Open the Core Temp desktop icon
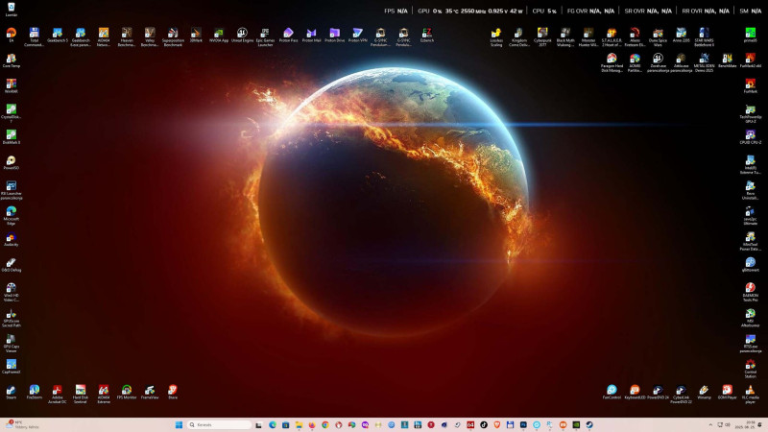 11,59
